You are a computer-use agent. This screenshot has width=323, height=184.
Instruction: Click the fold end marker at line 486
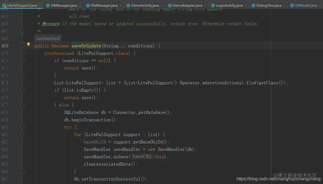click(x=22, y=171)
